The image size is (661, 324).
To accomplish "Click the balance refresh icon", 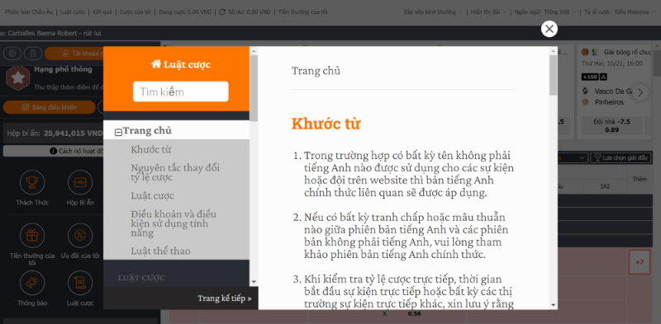I will point(222,12).
